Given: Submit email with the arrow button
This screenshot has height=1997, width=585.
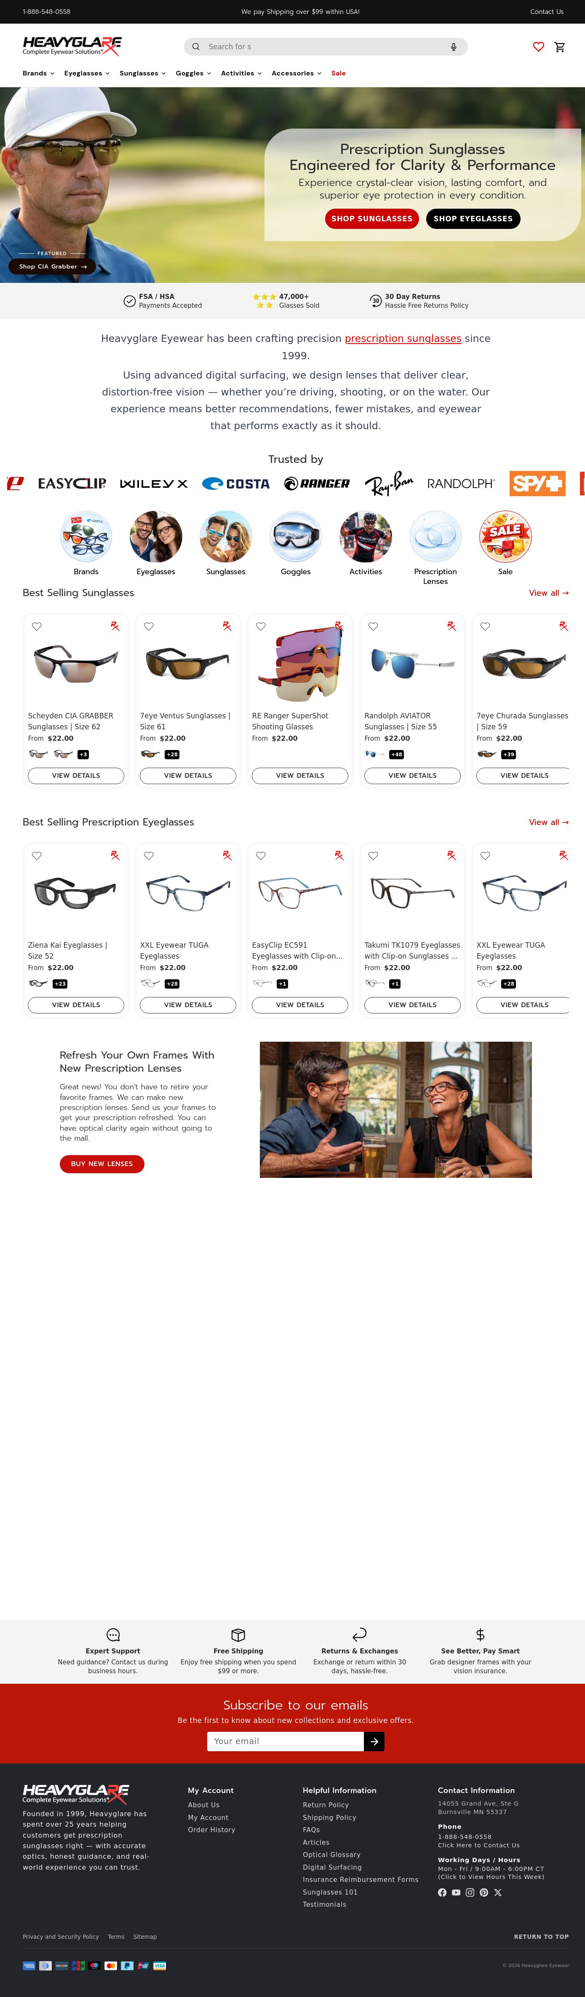Looking at the screenshot, I should click(x=374, y=1741).
